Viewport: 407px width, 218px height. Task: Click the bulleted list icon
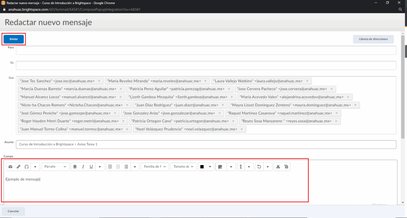(126, 167)
